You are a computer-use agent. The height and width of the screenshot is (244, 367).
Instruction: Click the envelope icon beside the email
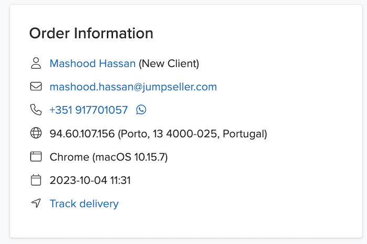pyautogui.click(x=36, y=87)
